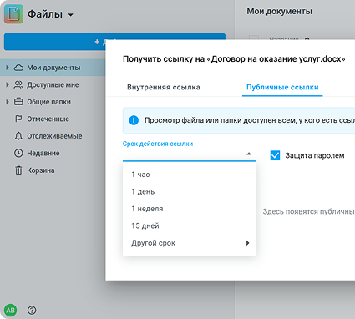The width and height of the screenshot is (355, 319).
Task: Click the link validity period input field
Action: pyautogui.click(x=190, y=154)
